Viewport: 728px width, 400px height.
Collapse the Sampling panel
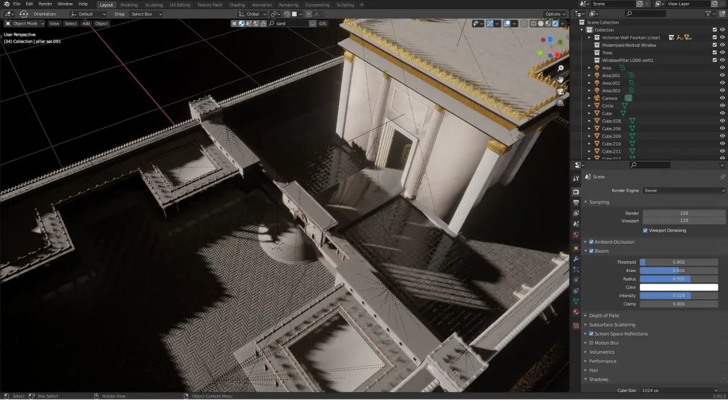pyautogui.click(x=599, y=202)
